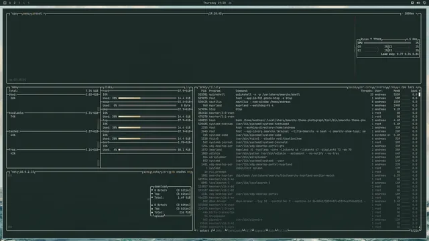Toggle the io mode in the disks panel
429x241 pixels.
pyautogui.click(x=188, y=87)
